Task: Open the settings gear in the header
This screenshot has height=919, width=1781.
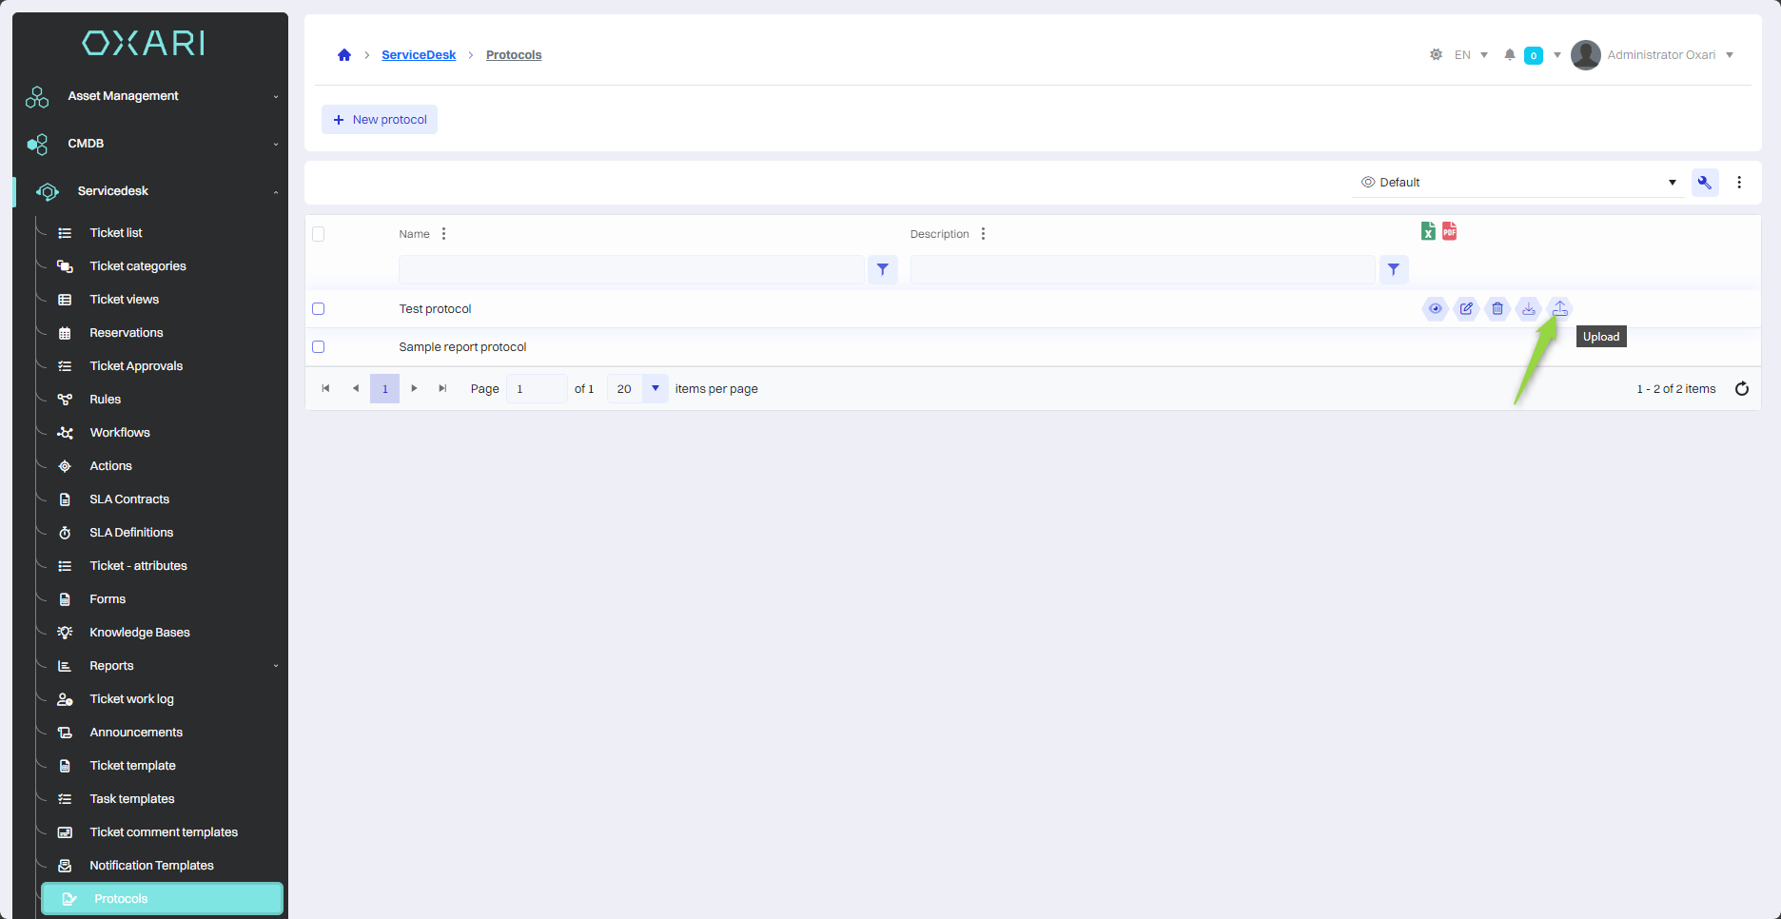Action: pos(1436,55)
